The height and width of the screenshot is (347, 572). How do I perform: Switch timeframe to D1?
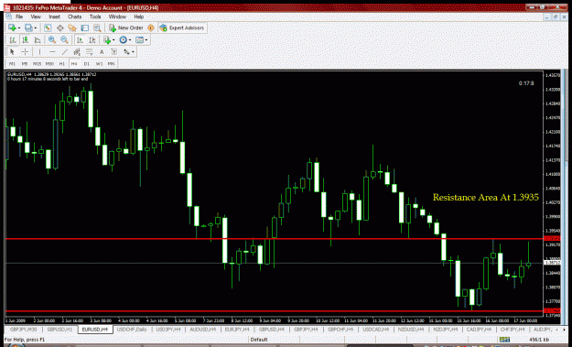(86, 63)
